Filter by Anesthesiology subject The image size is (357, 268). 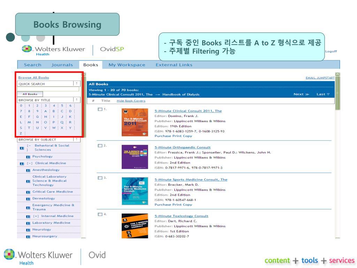pos(46,170)
